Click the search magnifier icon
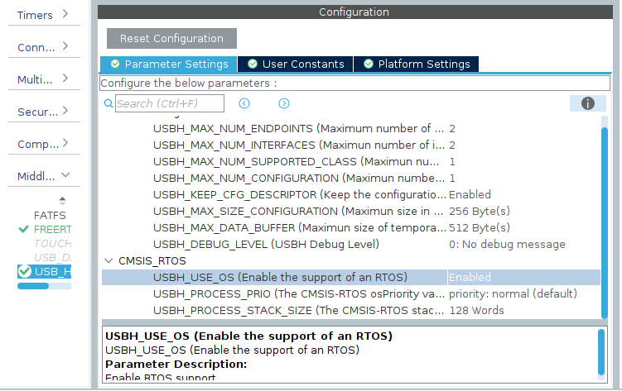This screenshot has width=622, height=391. pos(108,103)
